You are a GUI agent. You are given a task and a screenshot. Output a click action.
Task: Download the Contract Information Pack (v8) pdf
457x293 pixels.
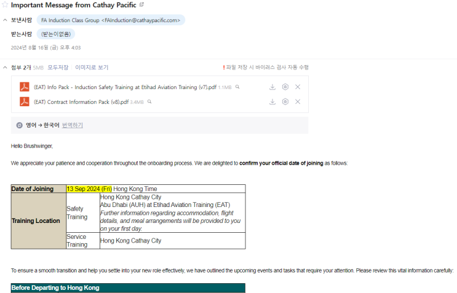[272, 101]
